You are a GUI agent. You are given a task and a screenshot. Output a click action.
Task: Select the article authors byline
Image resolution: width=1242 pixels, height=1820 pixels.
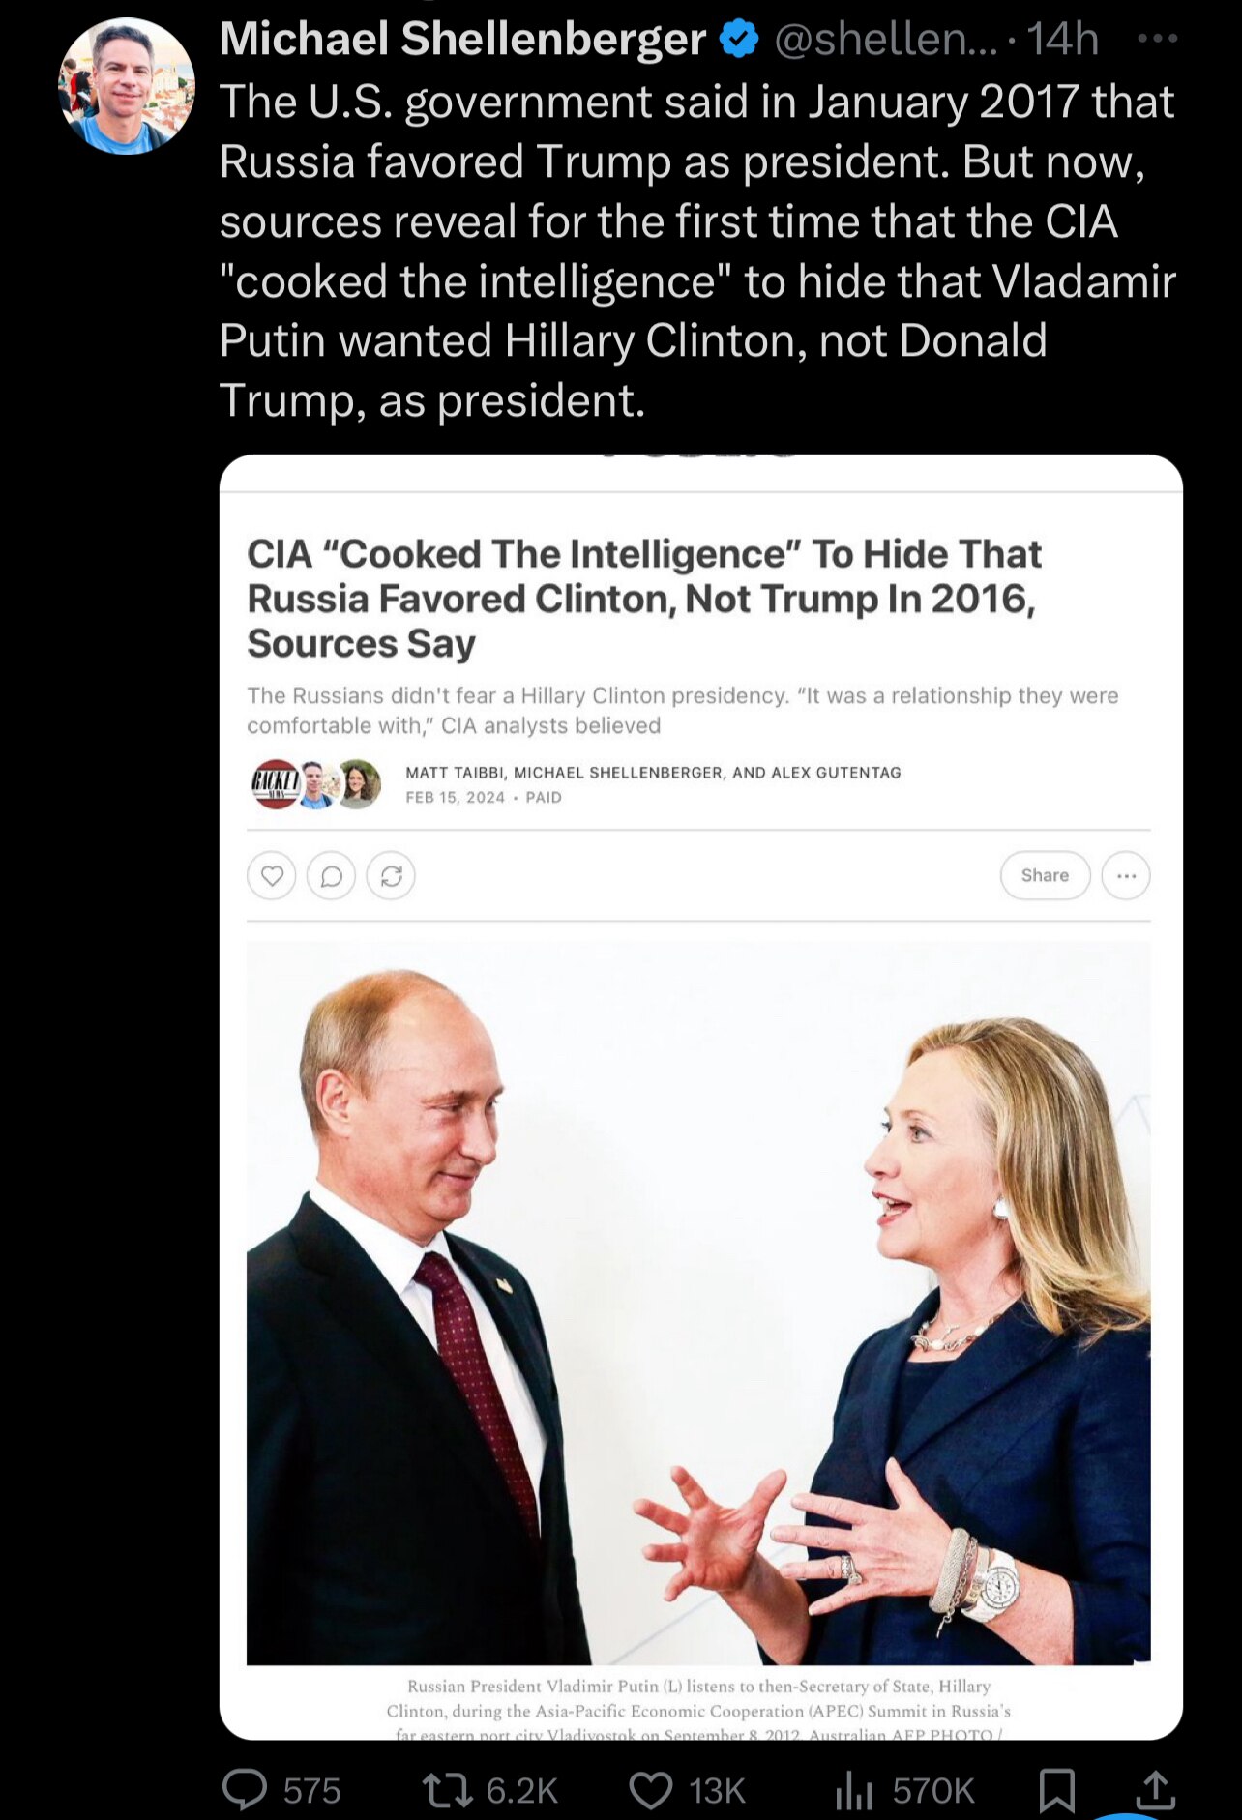tap(653, 773)
